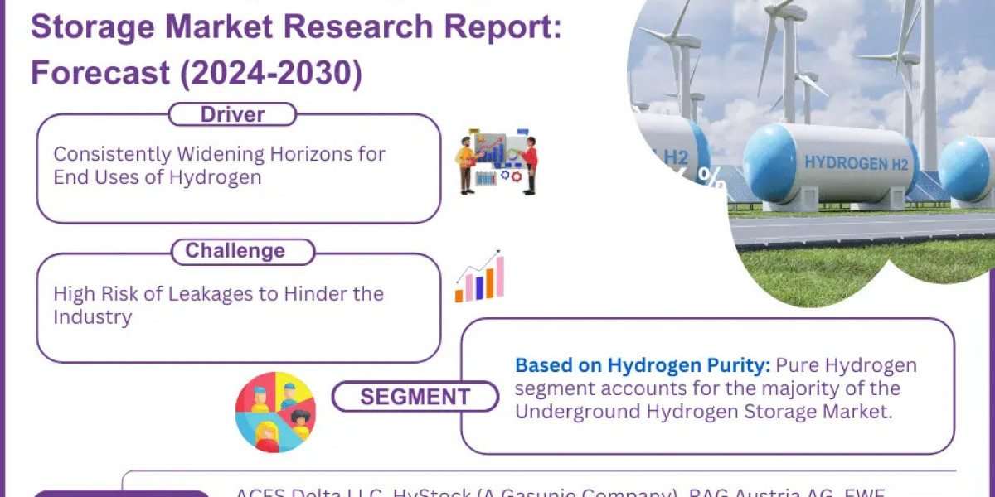Click the Driver label pill
995x497 pixels.
[232, 114]
